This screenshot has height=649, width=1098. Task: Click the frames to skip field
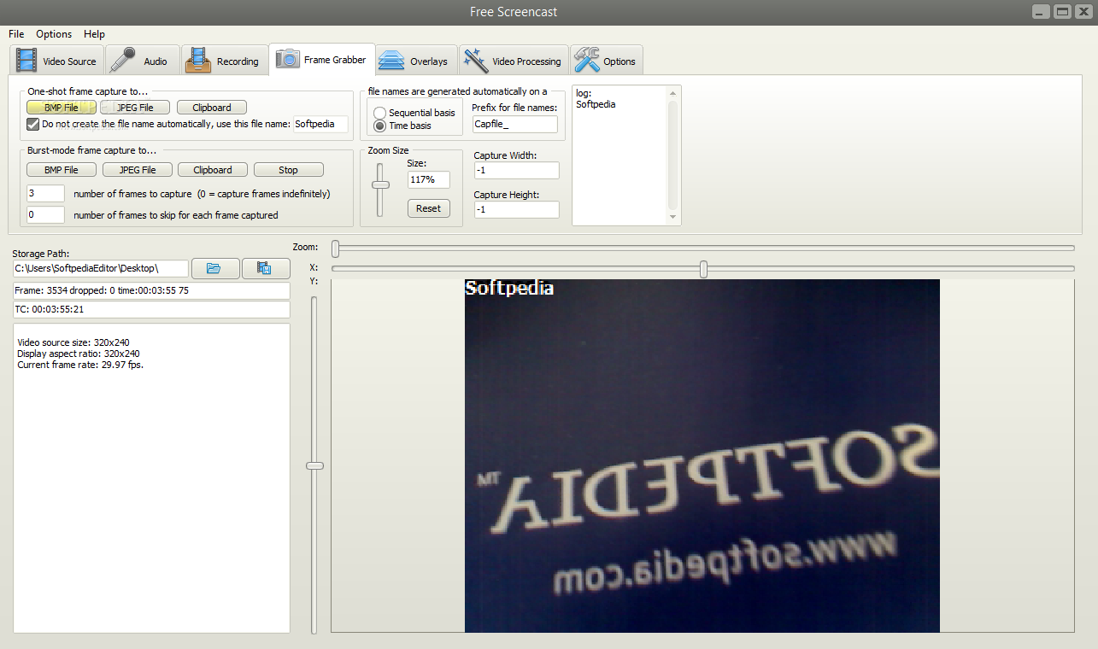[45, 215]
